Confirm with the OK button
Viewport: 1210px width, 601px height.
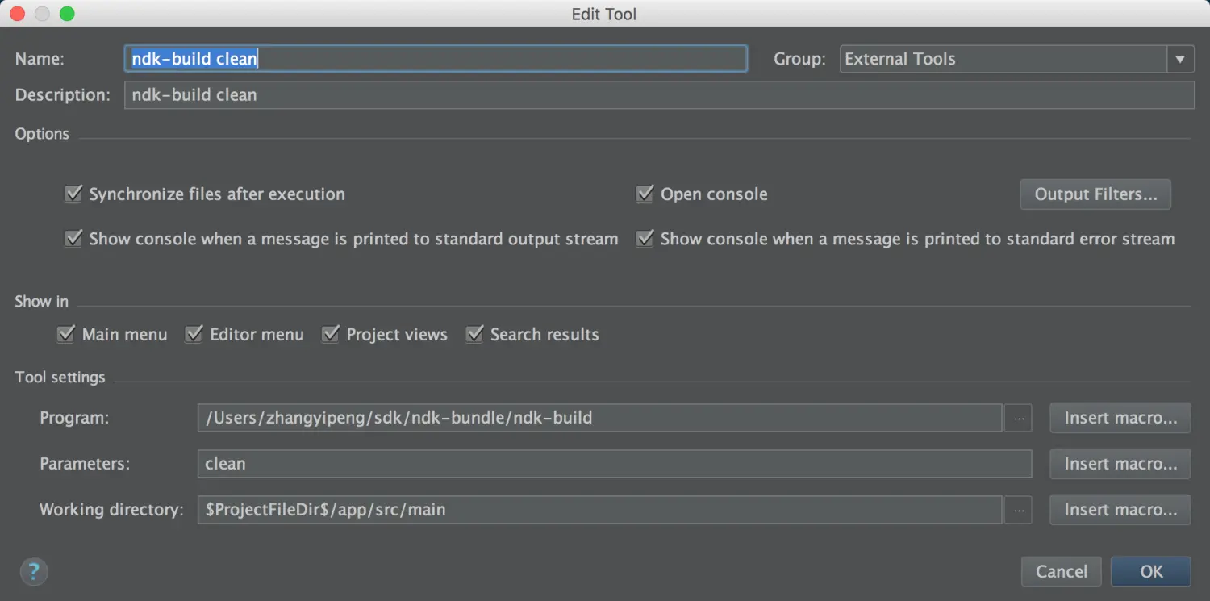(1151, 572)
